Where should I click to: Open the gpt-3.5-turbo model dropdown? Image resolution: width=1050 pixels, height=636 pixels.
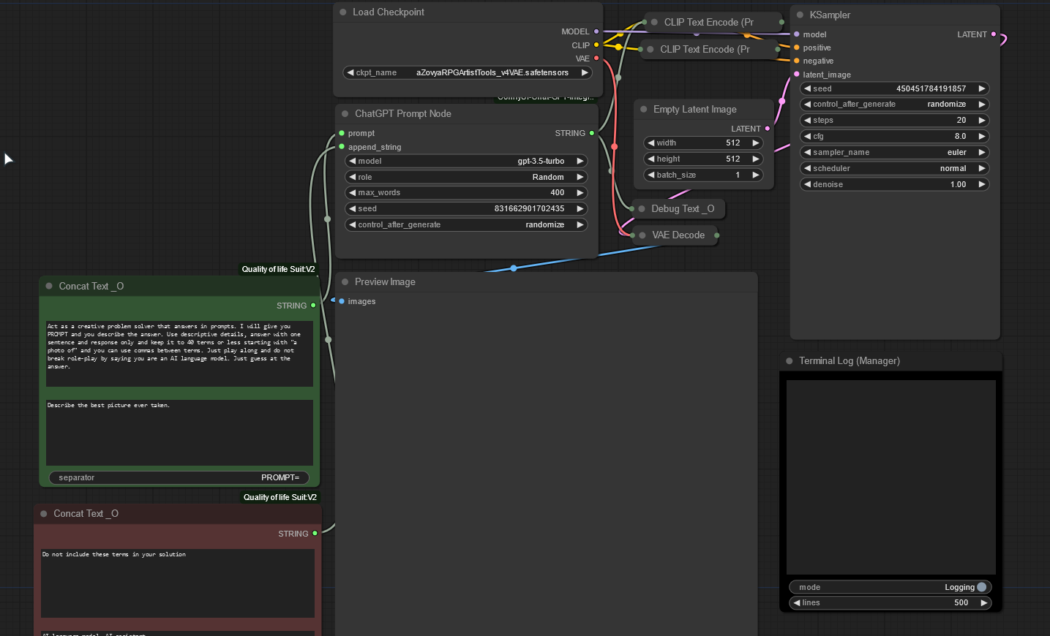click(x=466, y=161)
